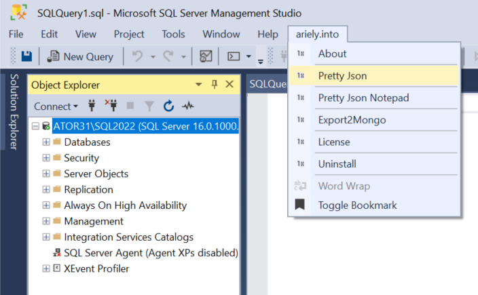The image size is (478, 295).
Task: Click the Disconnect plug icon
Action: coord(111,105)
